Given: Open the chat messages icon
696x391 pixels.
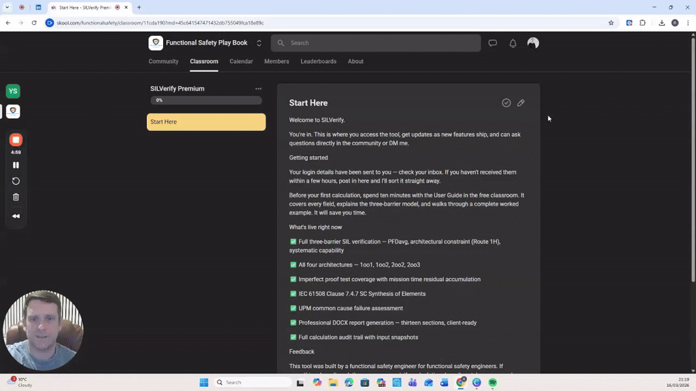Looking at the screenshot, I should (492, 43).
